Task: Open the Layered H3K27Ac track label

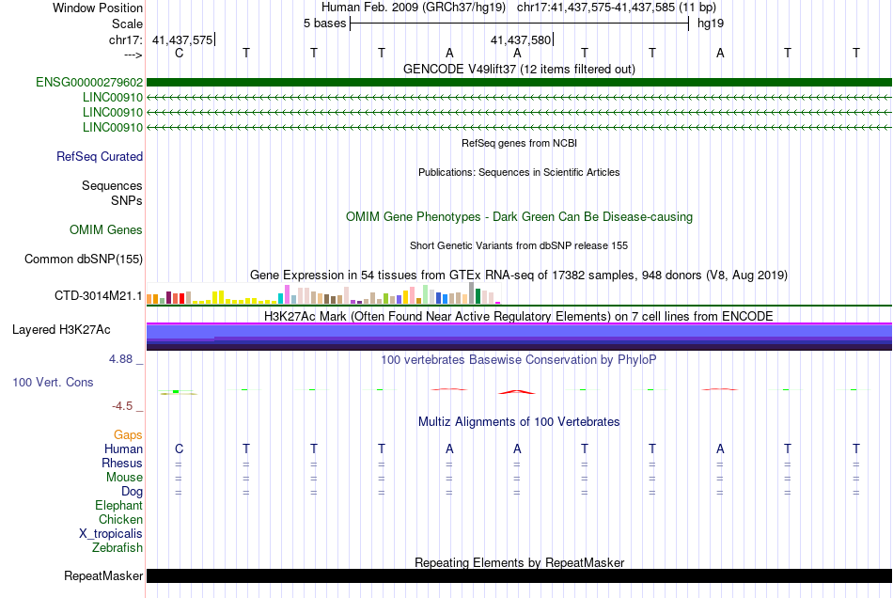Action: (61, 330)
